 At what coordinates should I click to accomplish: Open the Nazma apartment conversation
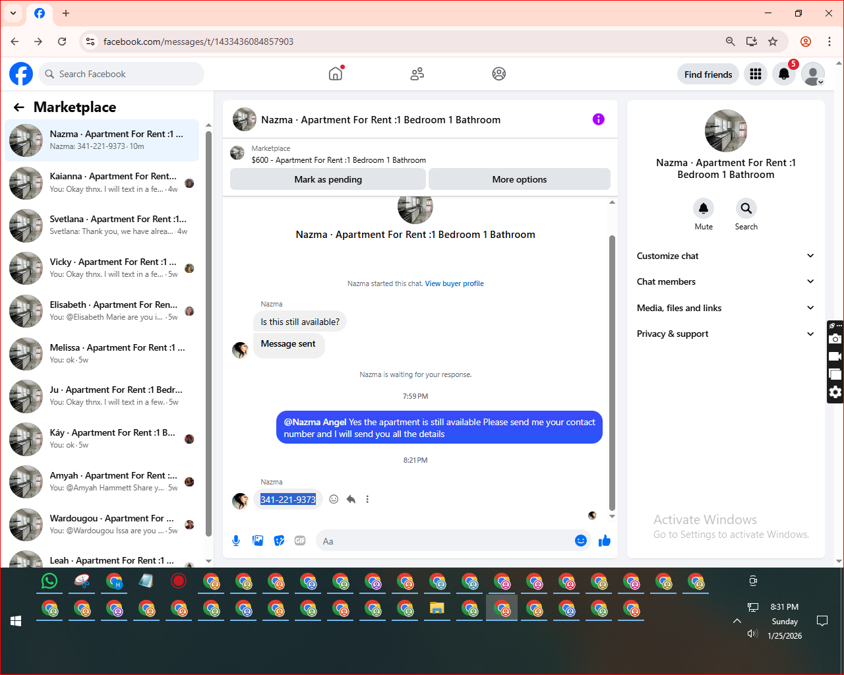102,140
